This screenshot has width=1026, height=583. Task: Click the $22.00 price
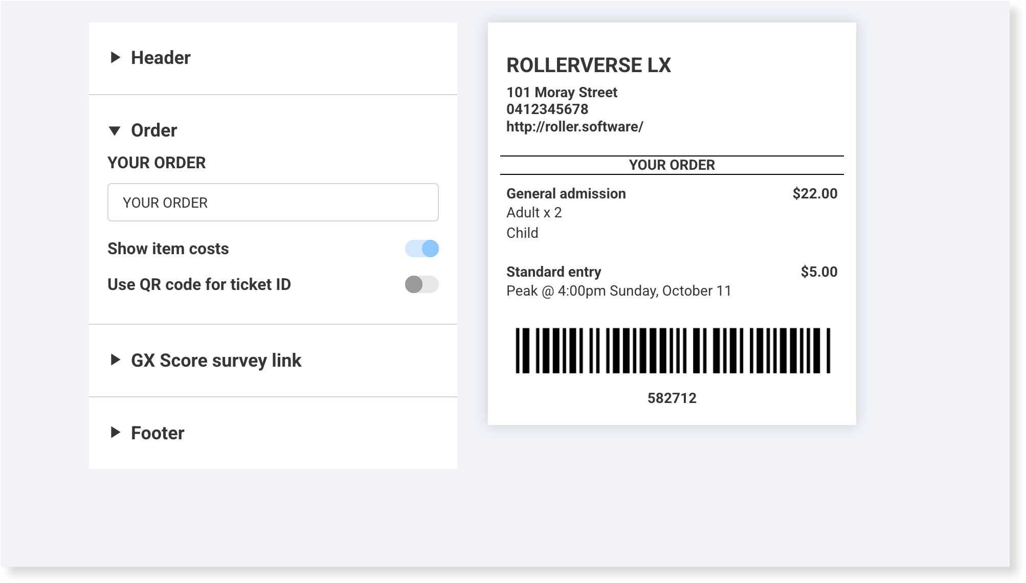[x=815, y=194]
